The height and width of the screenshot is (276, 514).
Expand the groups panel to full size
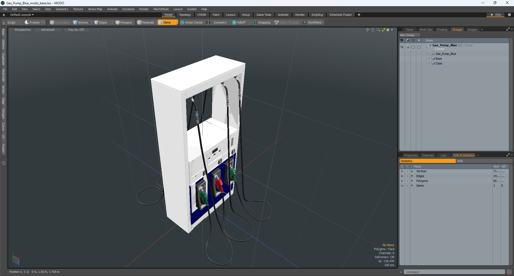point(508,29)
